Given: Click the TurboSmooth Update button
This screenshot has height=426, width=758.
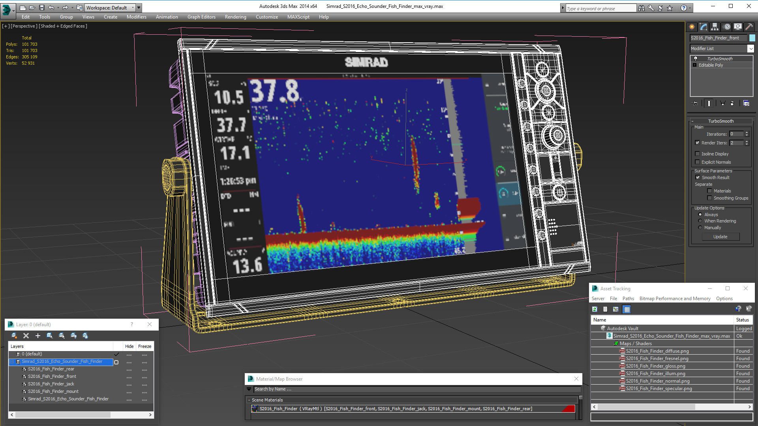Looking at the screenshot, I should tap(720, 237).
